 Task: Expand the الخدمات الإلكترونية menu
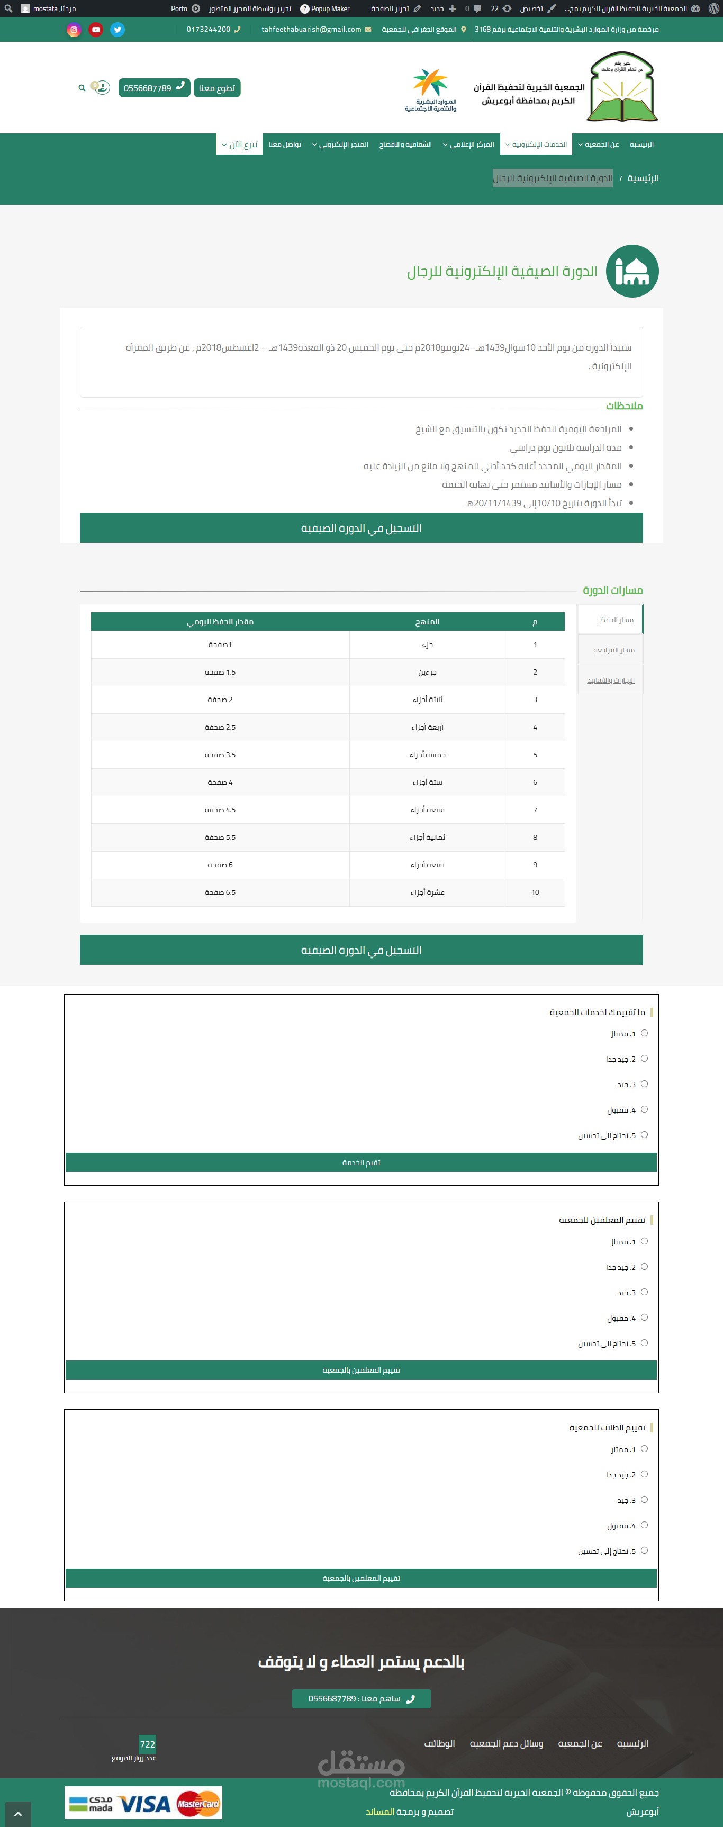536,144
